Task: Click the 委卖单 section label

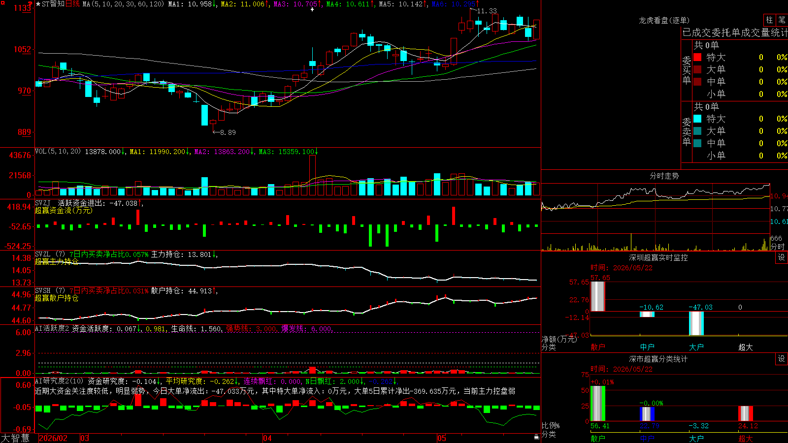Action: (x=687, y=131)
